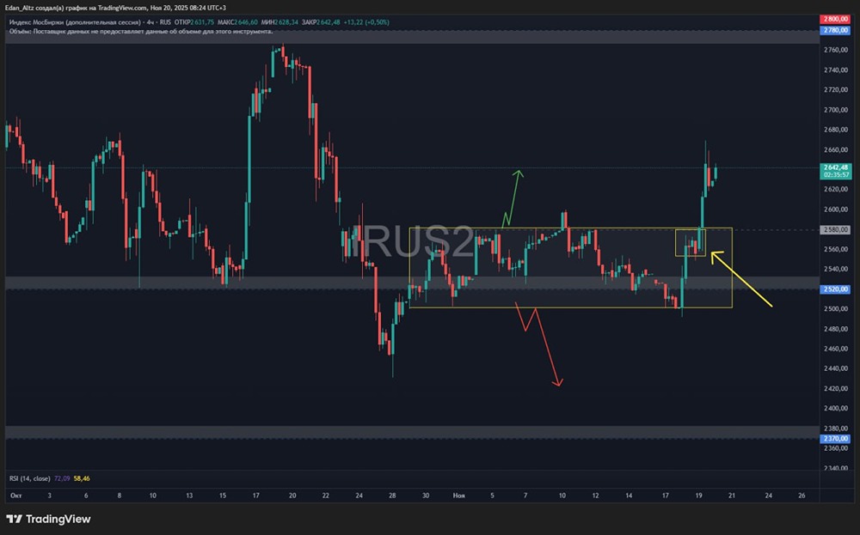
Task: Click the 2400,00 price axis label
Action: [x=836, y=409]
